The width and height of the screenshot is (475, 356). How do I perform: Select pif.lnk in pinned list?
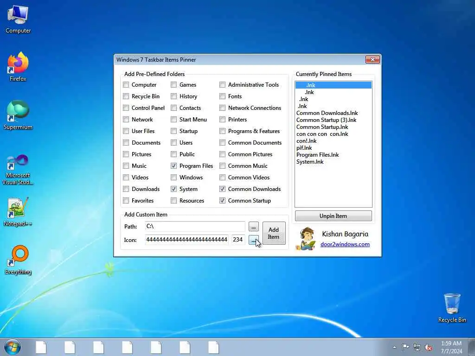(333, 148)
